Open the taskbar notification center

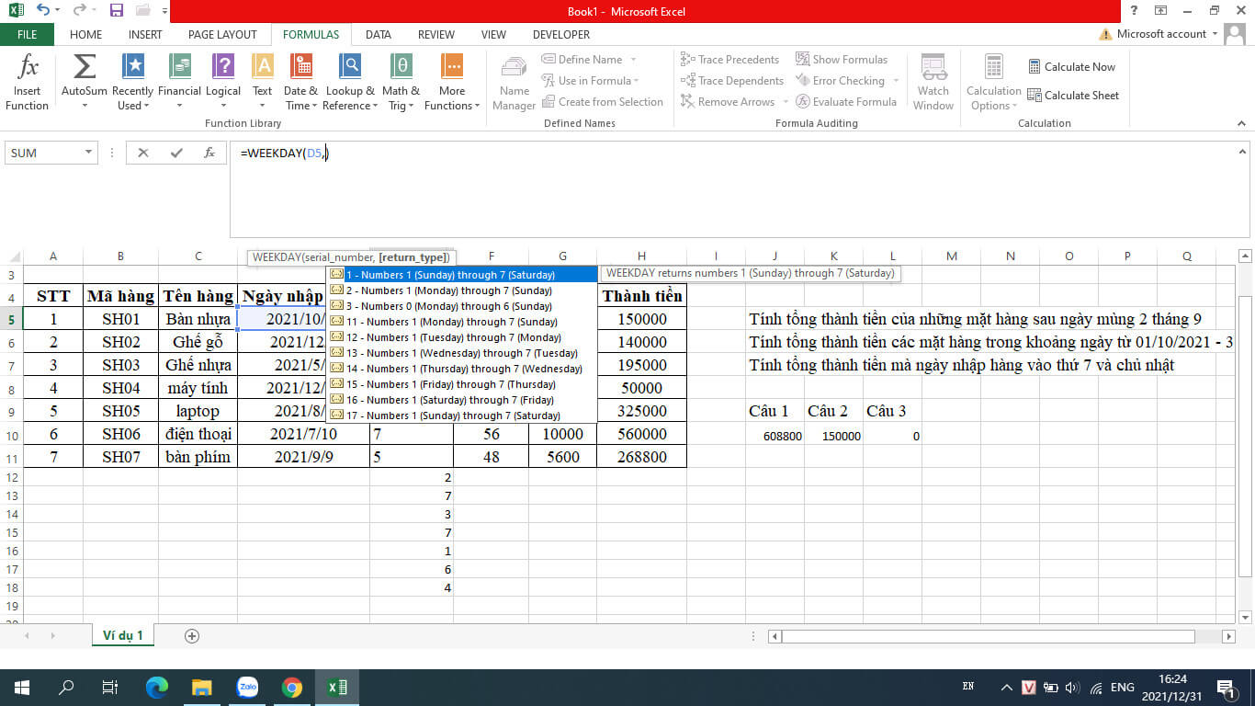point(1225,687)
